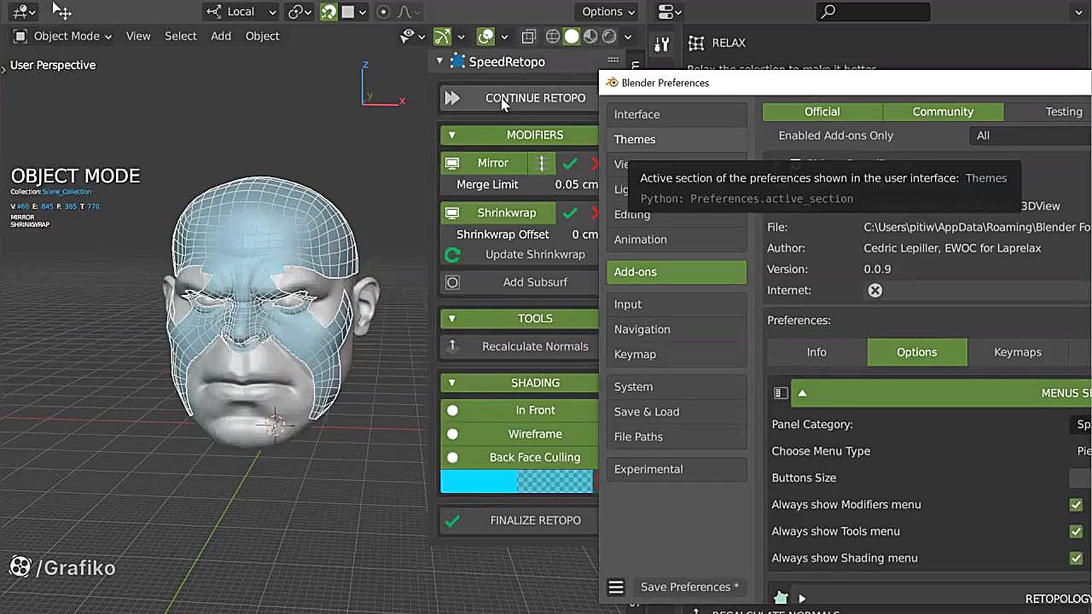Click the Shrinkwrap modifier monitor icon
Image resolution: width=1092 pixels, height=614 pixels.
point(452,212)
